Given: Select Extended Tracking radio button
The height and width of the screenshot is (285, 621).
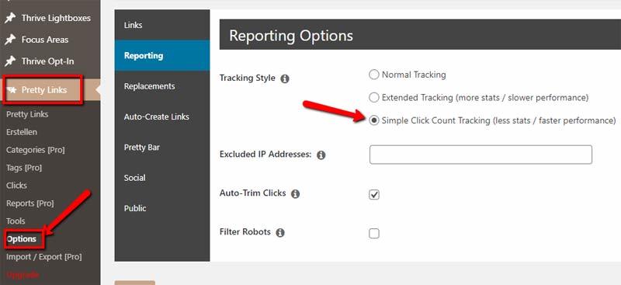Looking at the screenshot, I should coord(374,98).
